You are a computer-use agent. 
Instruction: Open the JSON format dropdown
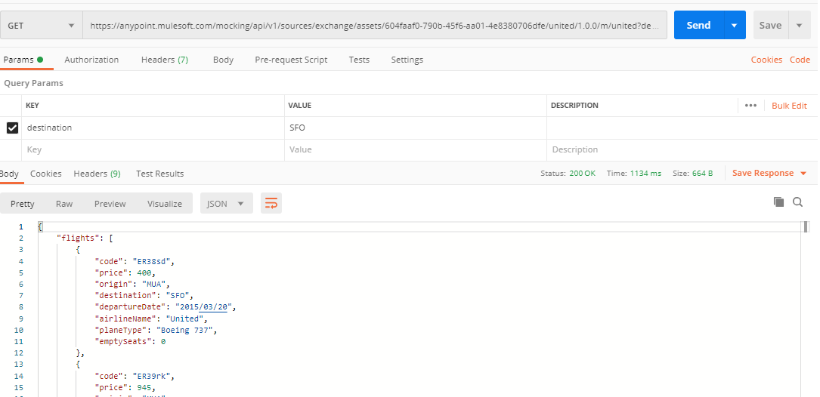point(226,204)
